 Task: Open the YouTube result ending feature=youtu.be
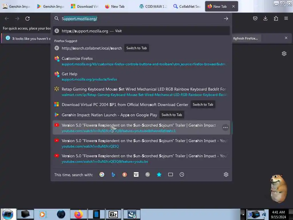click(141, 159)
